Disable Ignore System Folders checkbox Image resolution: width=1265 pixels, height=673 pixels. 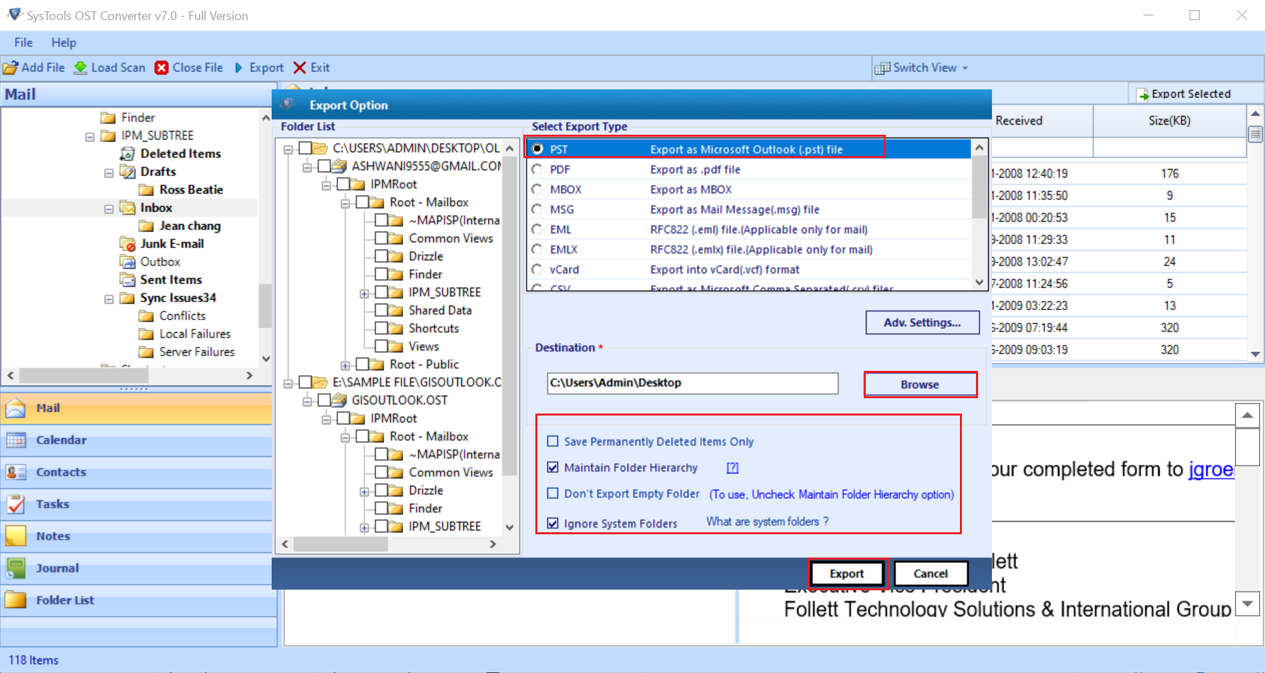[553, 524]
